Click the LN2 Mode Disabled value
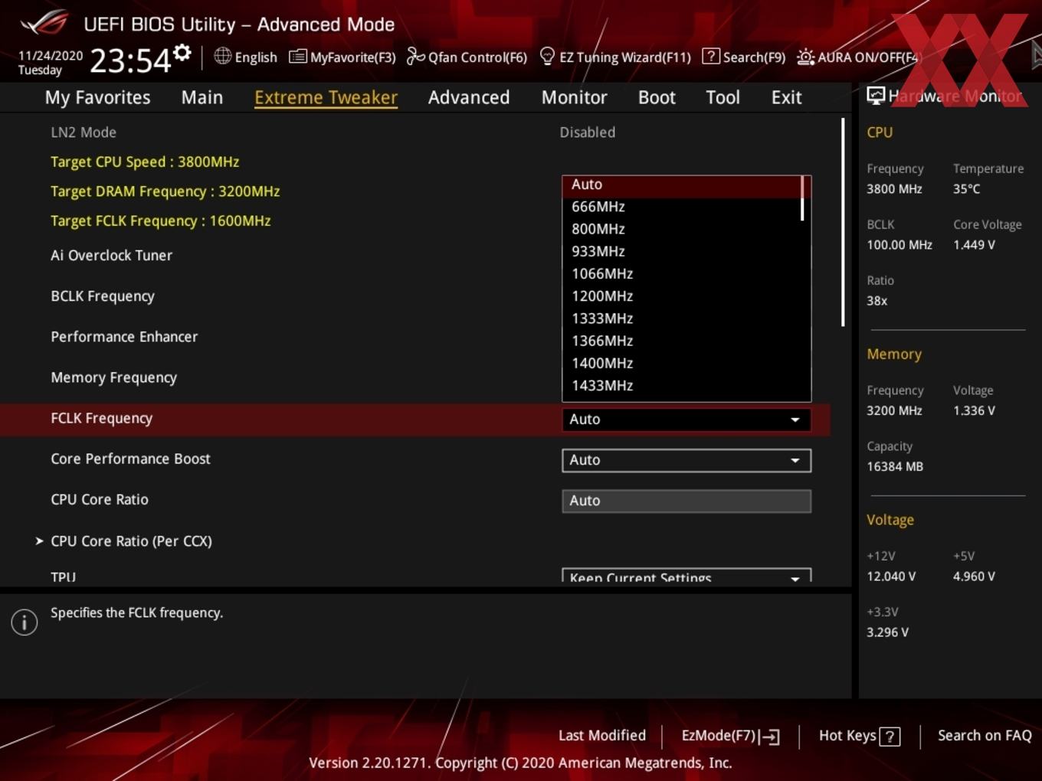 click(x=587, y=132)
